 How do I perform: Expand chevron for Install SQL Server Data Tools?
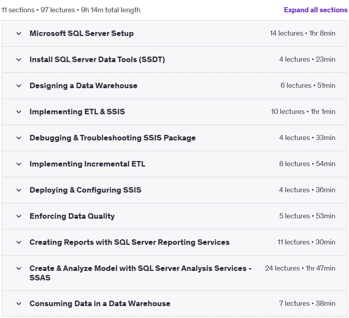tap(19, 60)
